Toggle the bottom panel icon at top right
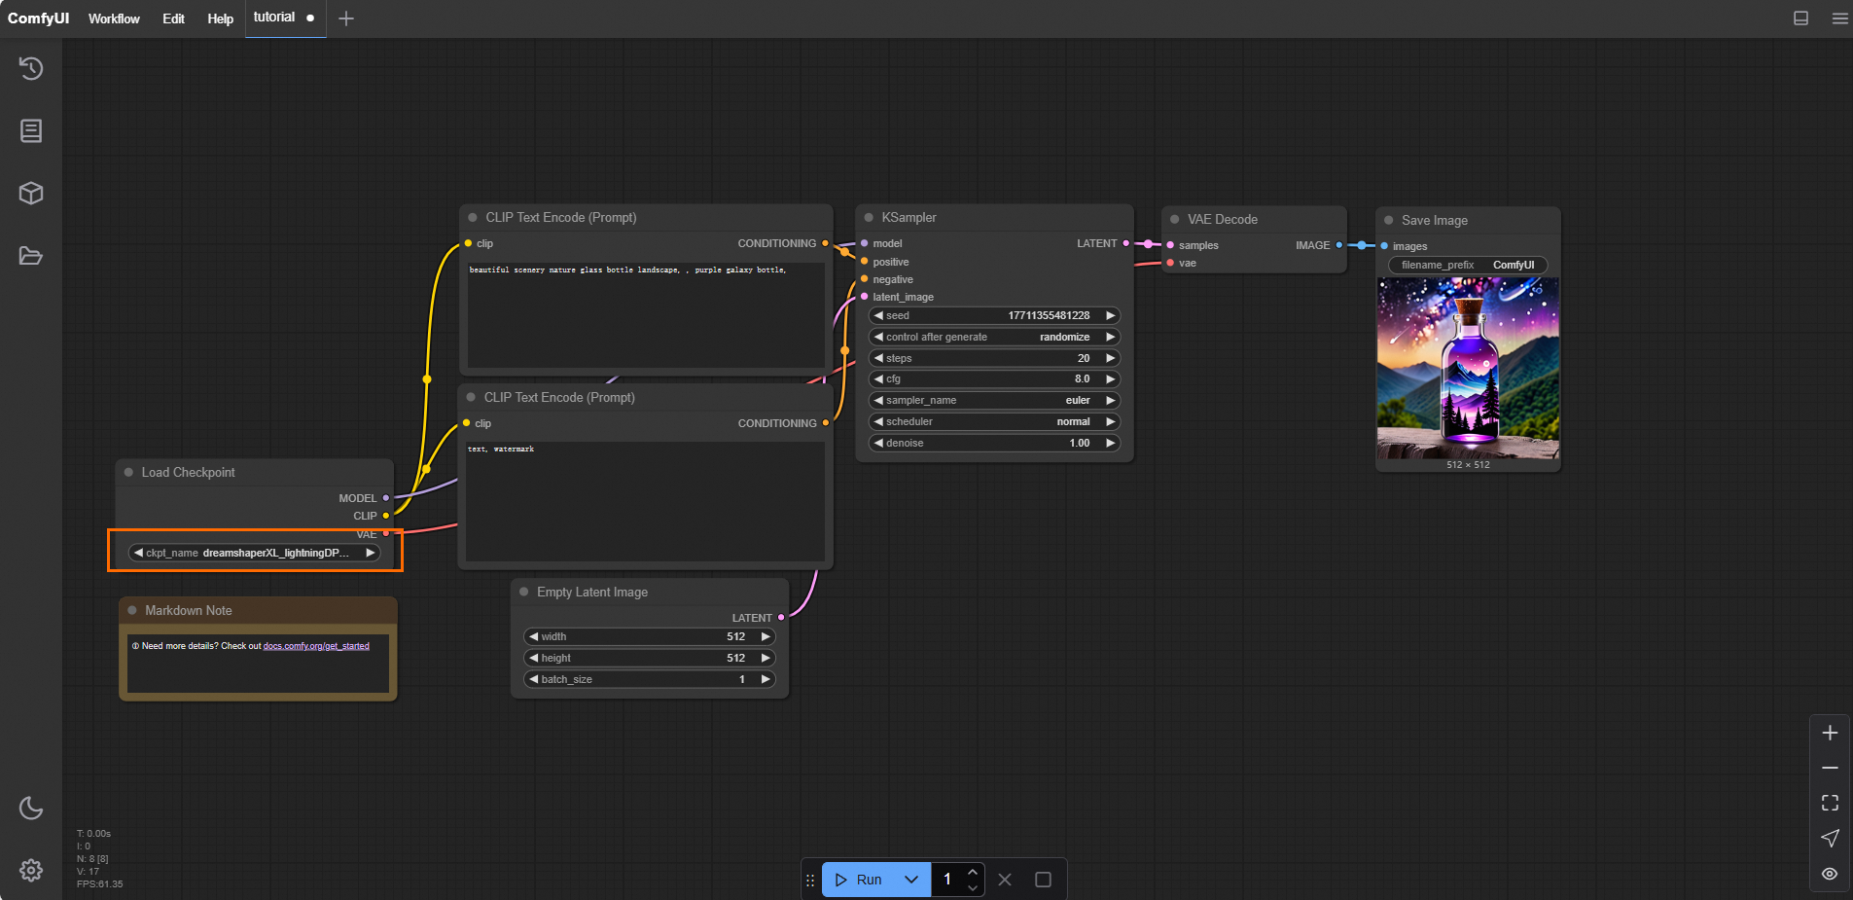Viewport: 1853px width, 900px height. [x=1800, y=18]
